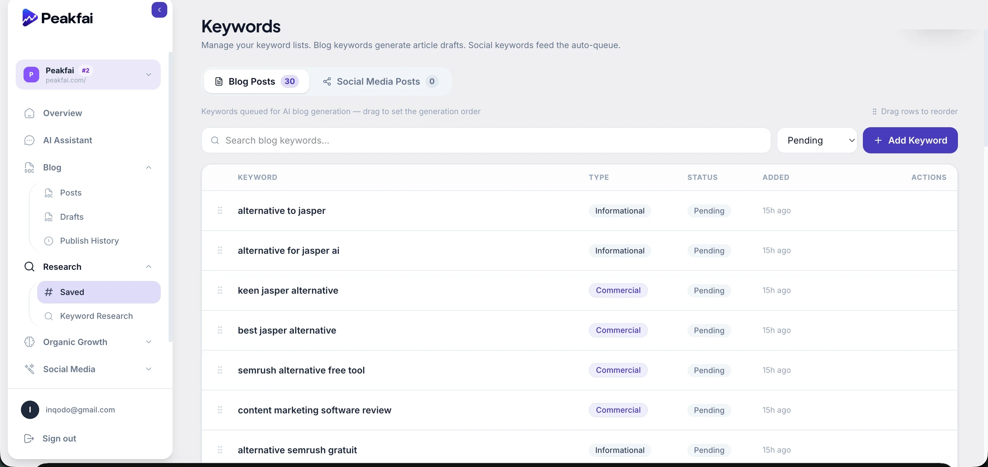Image resolution: width=988 pixels, height=467 pixels.
Task: Click the Social Media Posts share icon
Action: coord(327,81)
